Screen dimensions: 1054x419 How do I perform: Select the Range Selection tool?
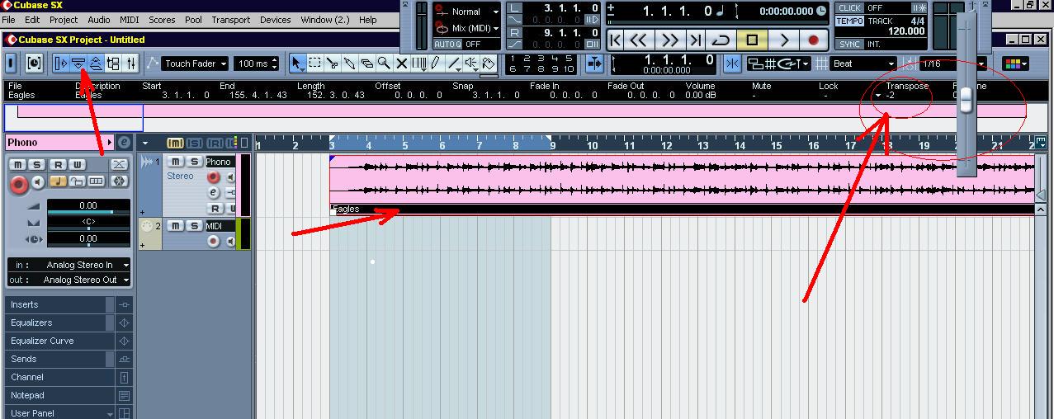[x=315, y=64]
